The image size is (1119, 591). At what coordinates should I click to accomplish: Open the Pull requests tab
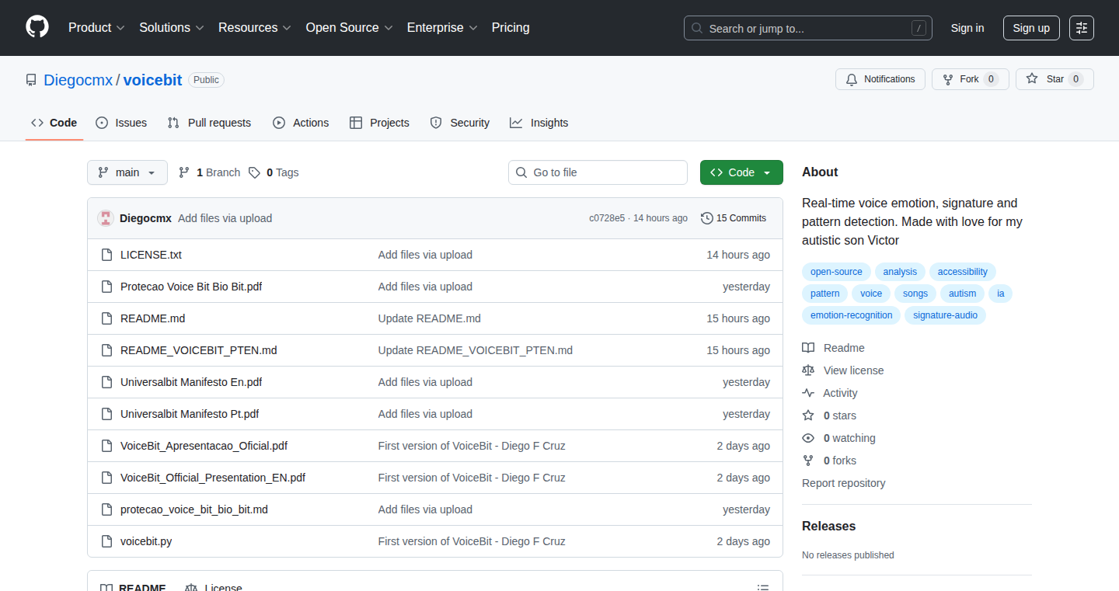(x=209, y=123)
